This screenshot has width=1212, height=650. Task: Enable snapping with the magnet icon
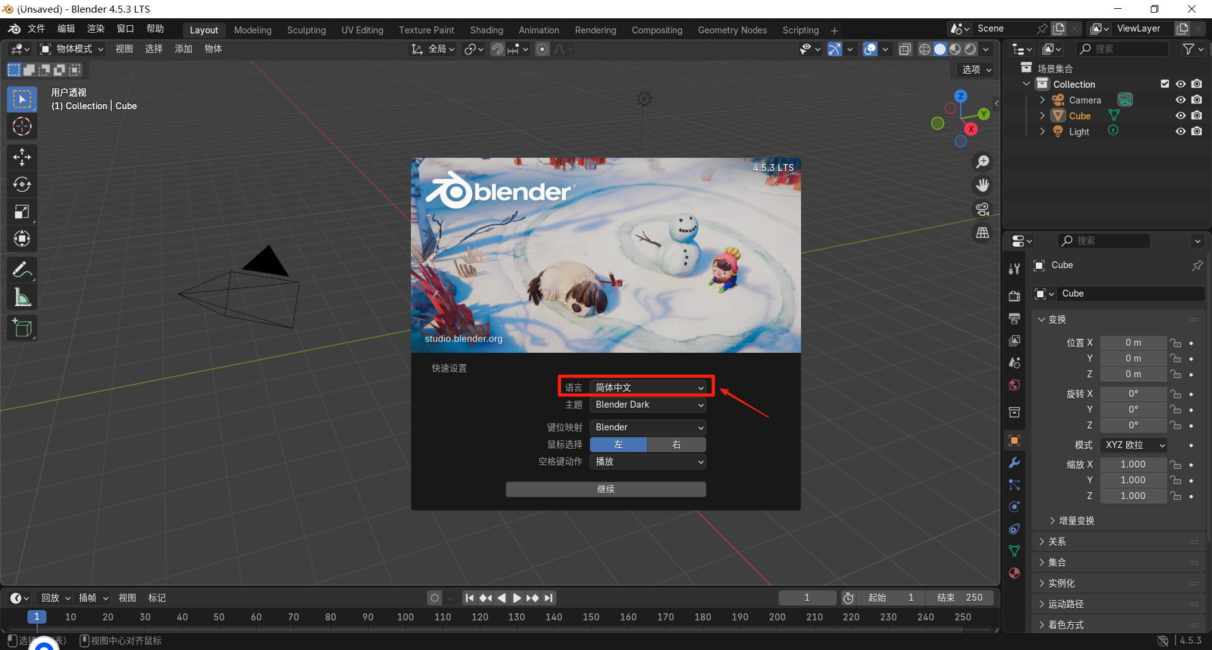coord(497,49)
